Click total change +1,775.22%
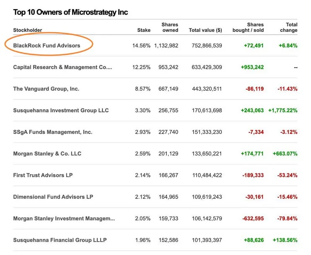Image resolution: width=311 pixels, height=255 pixels. tap(283, 111)
